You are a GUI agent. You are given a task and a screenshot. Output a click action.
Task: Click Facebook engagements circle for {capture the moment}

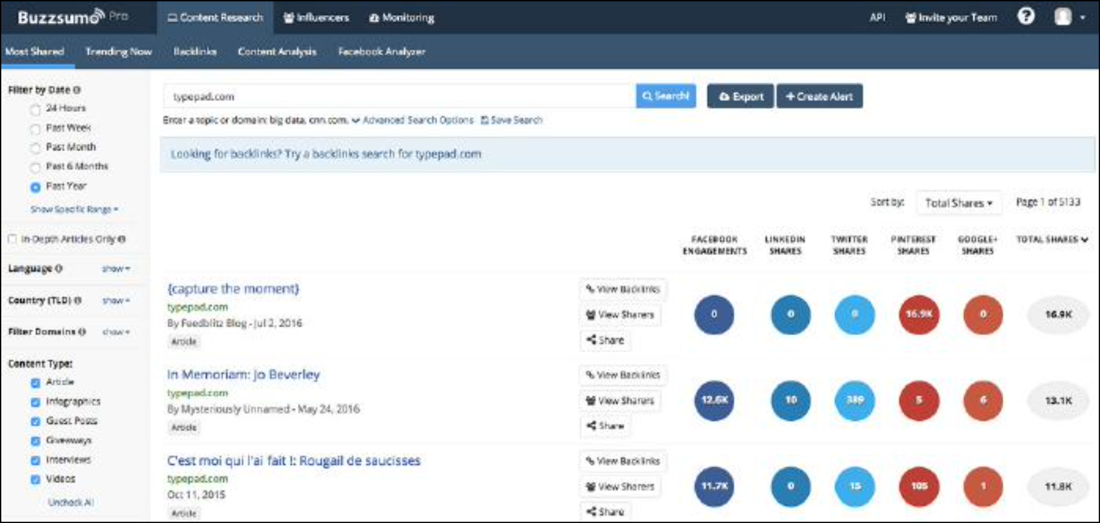pyautogui.click(x=714, y=315)
